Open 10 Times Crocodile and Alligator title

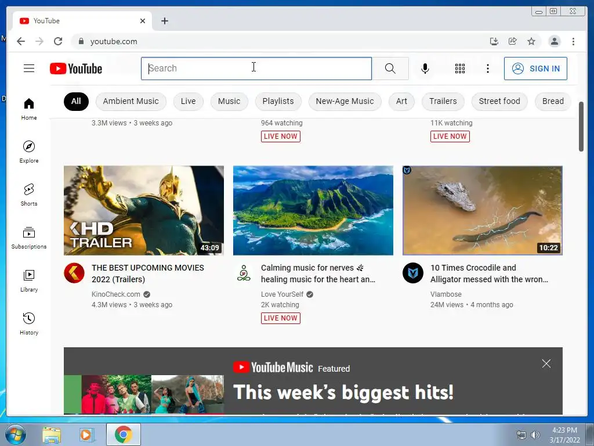click(489, 274)
